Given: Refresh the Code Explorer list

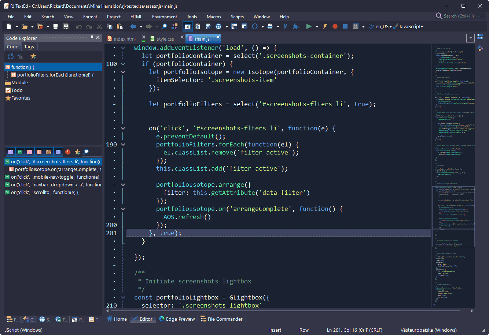Looking at the screenshot, I should pyautogui.click(x=11, y=56).
